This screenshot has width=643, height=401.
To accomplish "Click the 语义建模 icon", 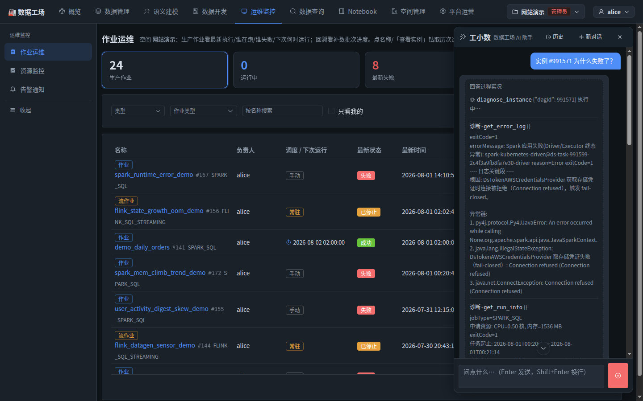I will pyautogui.click(x=147, y=12).
